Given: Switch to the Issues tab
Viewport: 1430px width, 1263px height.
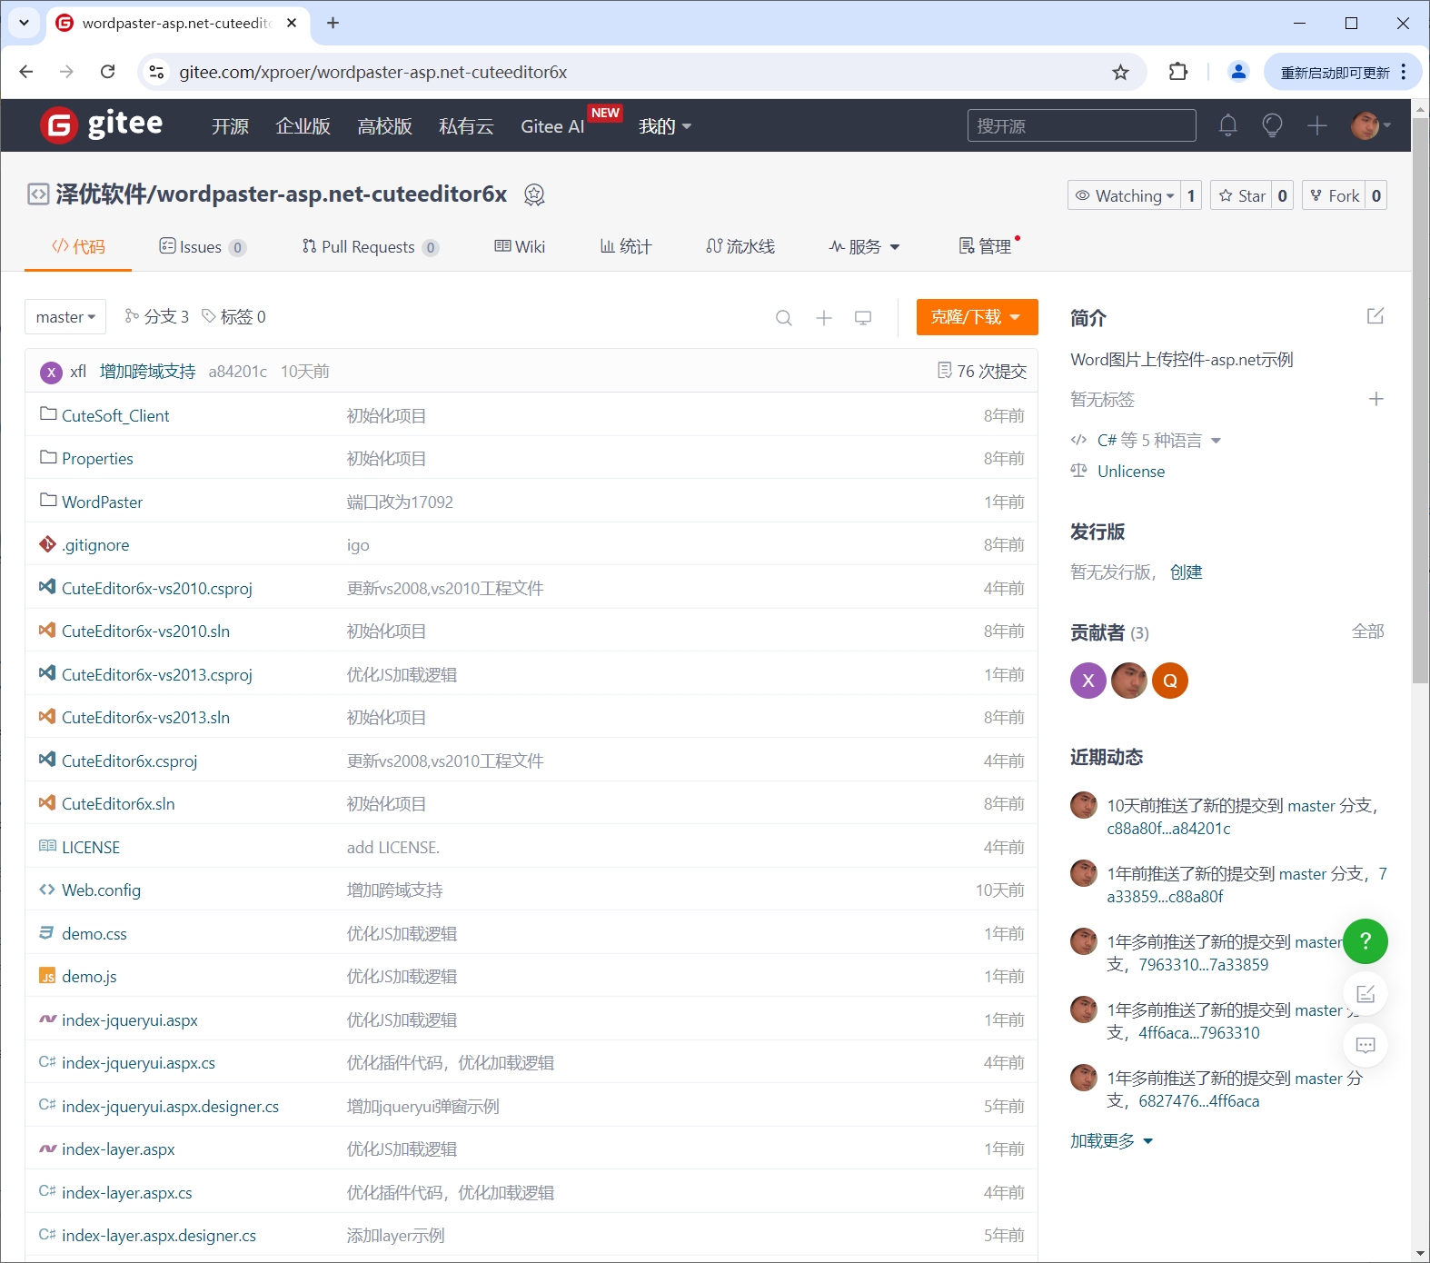Looking at the screenshot, I should [x=202, y=247].
